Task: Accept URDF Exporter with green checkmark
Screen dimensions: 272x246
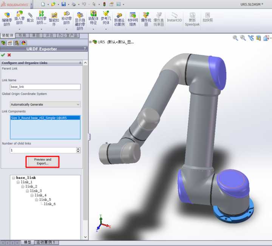Action: click(x=3, y=55)
